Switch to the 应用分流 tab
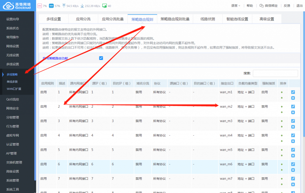Screen dimensions: 305x193 (83, 19)
